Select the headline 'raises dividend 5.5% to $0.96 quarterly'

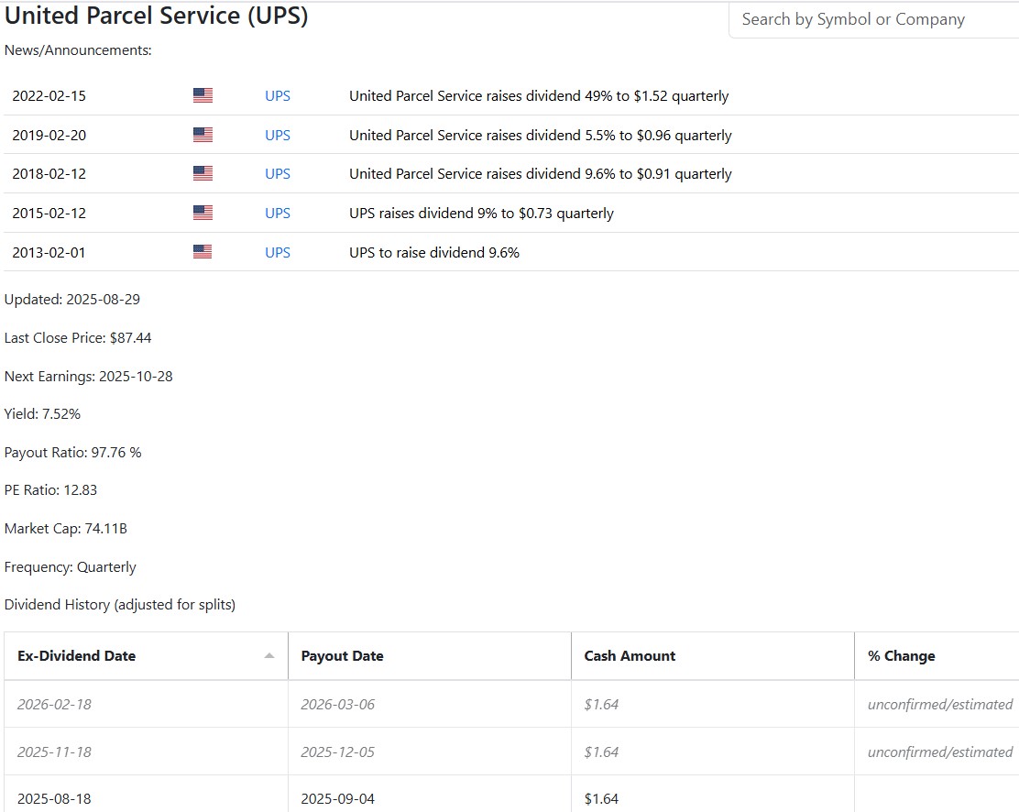click(x=540, y=136)
